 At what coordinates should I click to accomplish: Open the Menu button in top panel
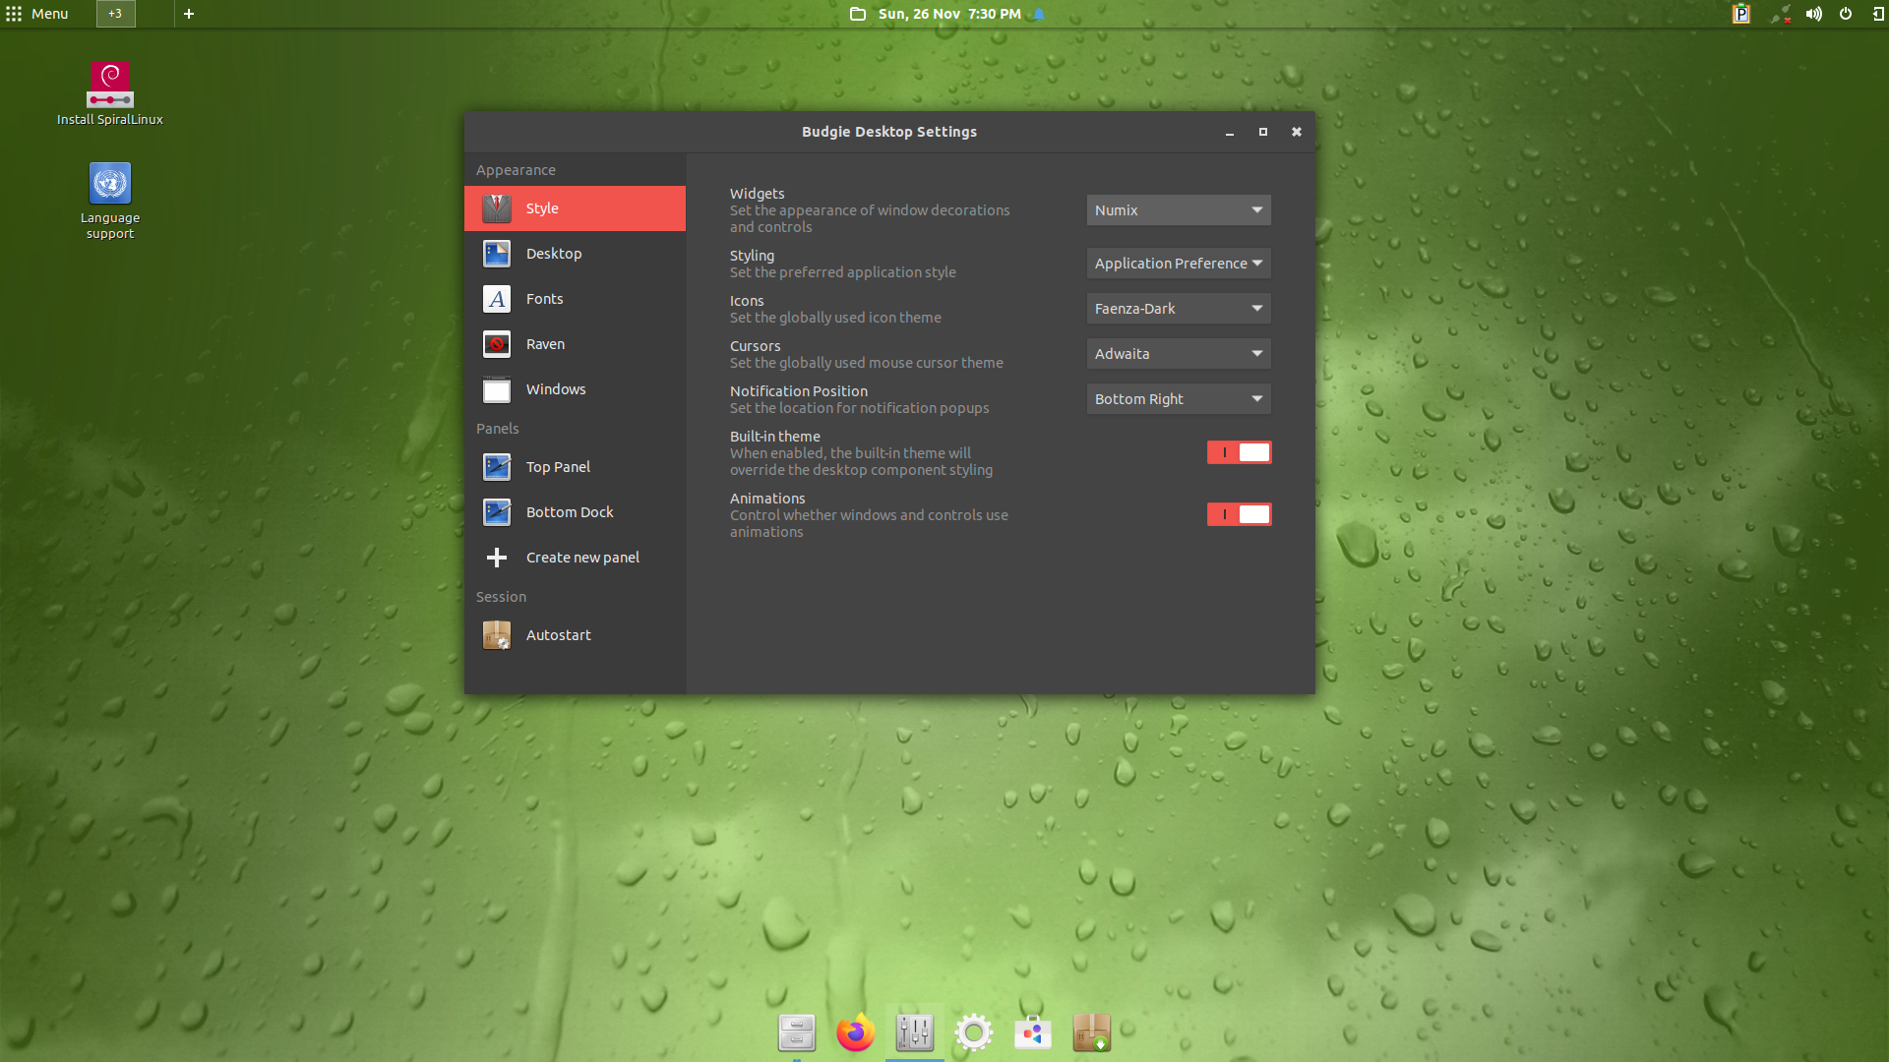click(37, 14)
